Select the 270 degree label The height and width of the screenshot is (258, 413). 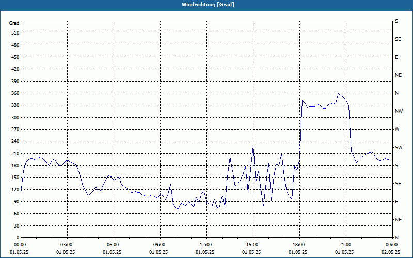15,130
